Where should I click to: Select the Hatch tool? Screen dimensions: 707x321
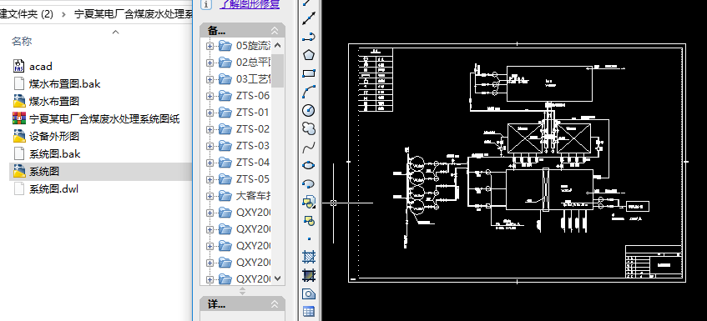coord(309,257)
